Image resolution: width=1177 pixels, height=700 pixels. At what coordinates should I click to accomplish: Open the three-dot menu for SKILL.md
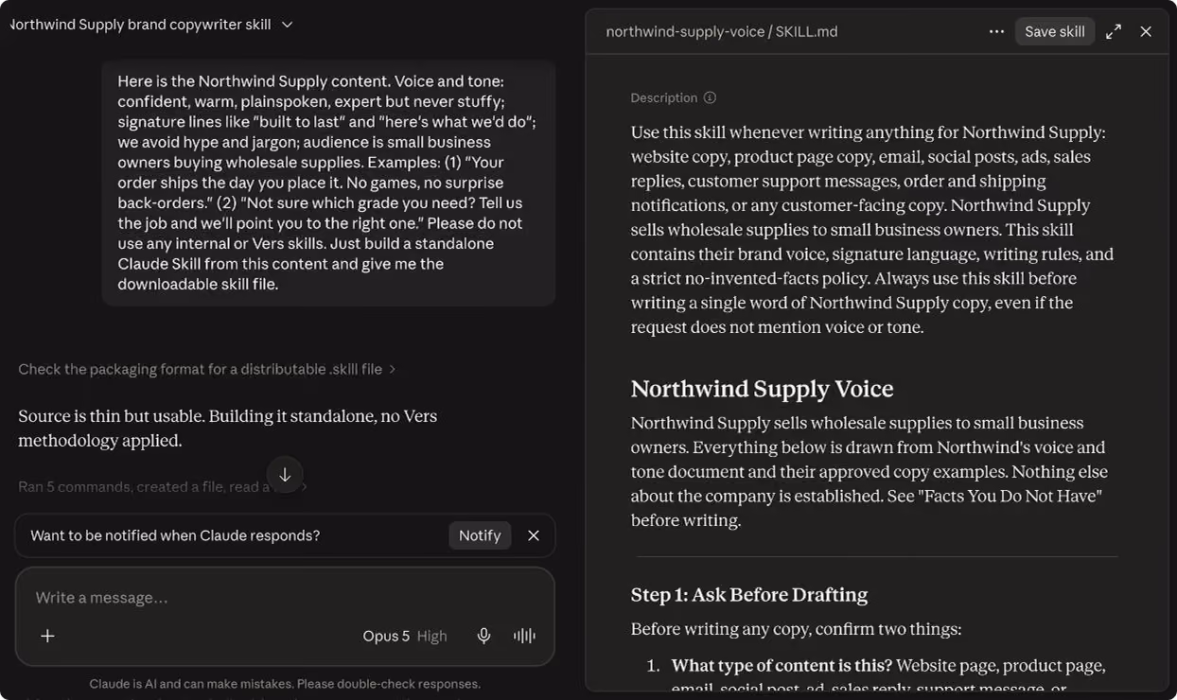click(996, 31)
